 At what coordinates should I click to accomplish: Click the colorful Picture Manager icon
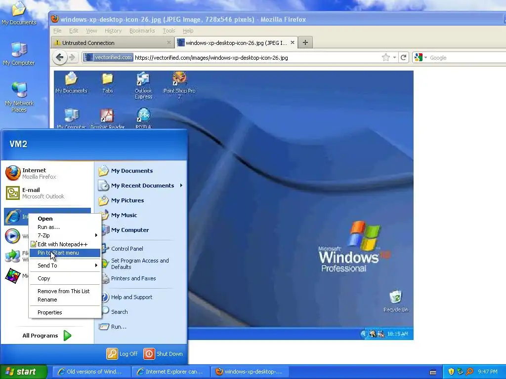[12, 276]
